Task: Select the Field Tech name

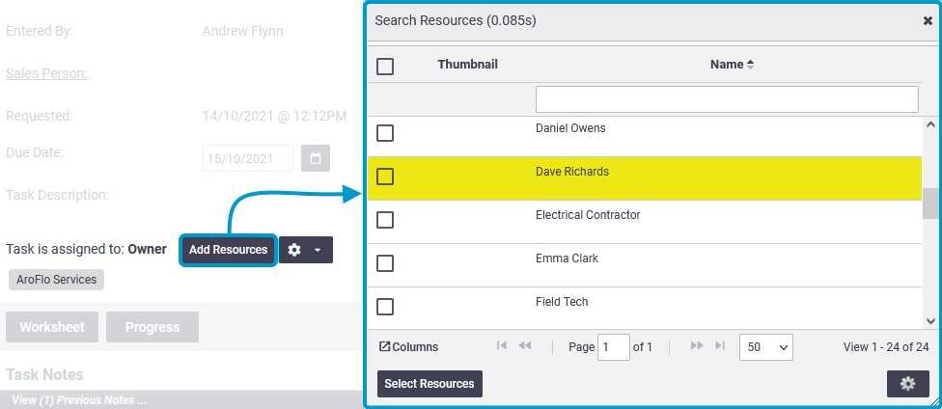Action: (562, 302)
